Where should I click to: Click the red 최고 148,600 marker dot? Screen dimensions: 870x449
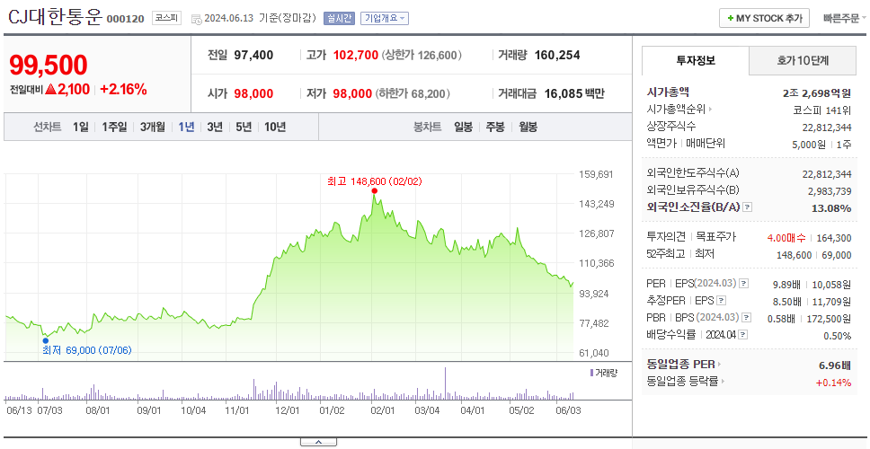click(375, 190)
